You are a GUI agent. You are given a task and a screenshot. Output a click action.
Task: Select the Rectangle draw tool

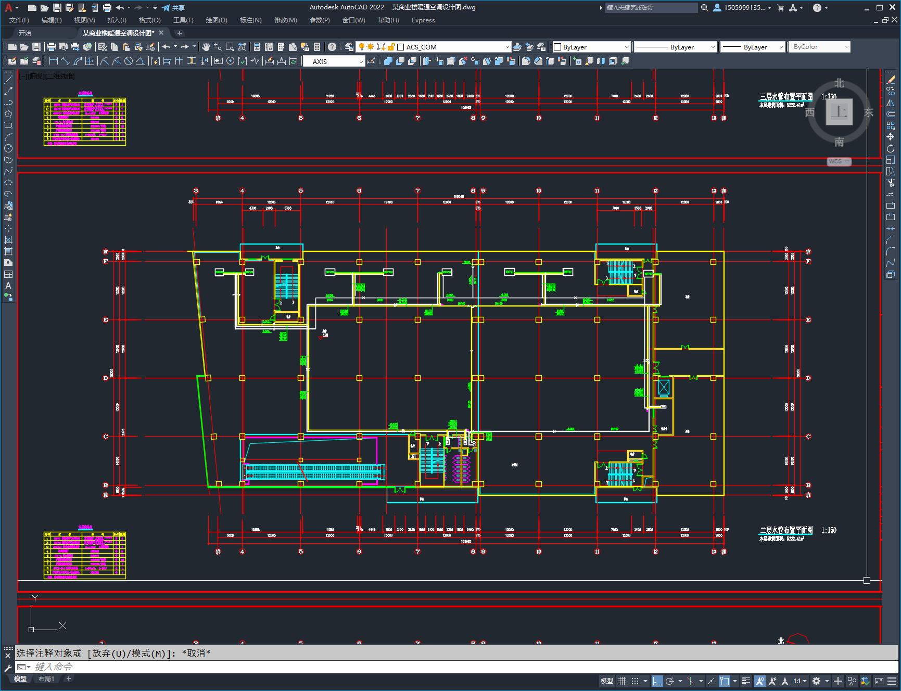pyautogui.click(x=8, y=125)
